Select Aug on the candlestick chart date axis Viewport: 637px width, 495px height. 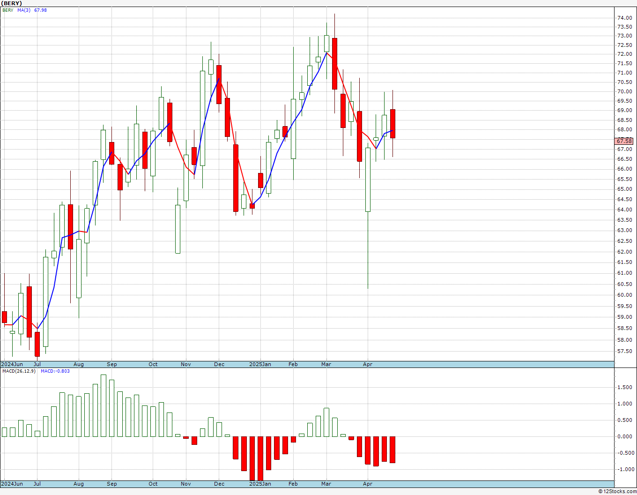(79, 364)
